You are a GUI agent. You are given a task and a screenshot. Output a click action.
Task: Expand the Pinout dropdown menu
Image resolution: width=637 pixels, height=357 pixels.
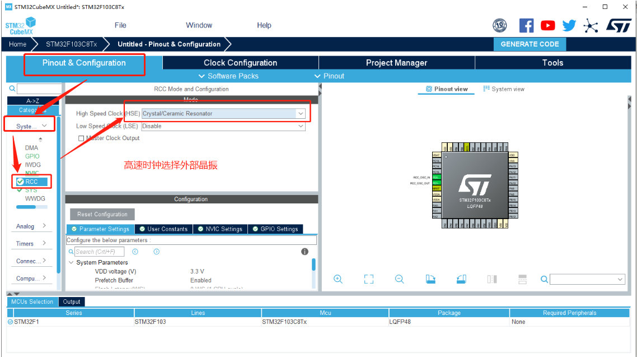point(330,76)
